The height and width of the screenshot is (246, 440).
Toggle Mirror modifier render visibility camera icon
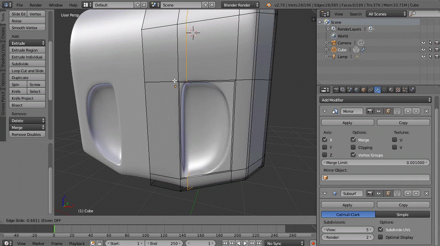pos(370,111)
